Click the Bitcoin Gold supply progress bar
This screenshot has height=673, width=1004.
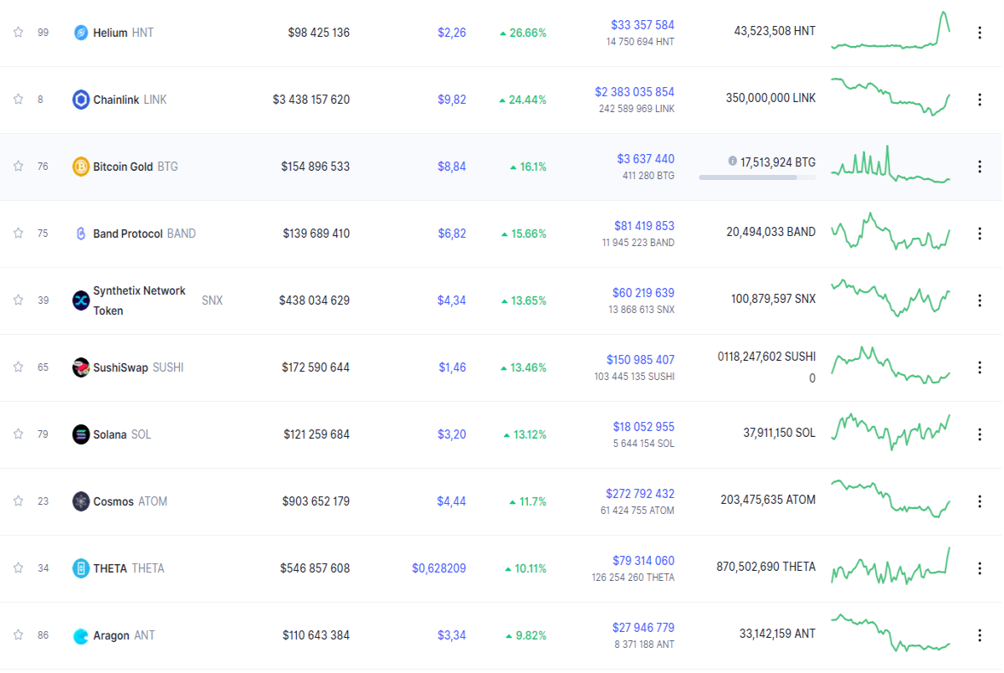[759, 177]
